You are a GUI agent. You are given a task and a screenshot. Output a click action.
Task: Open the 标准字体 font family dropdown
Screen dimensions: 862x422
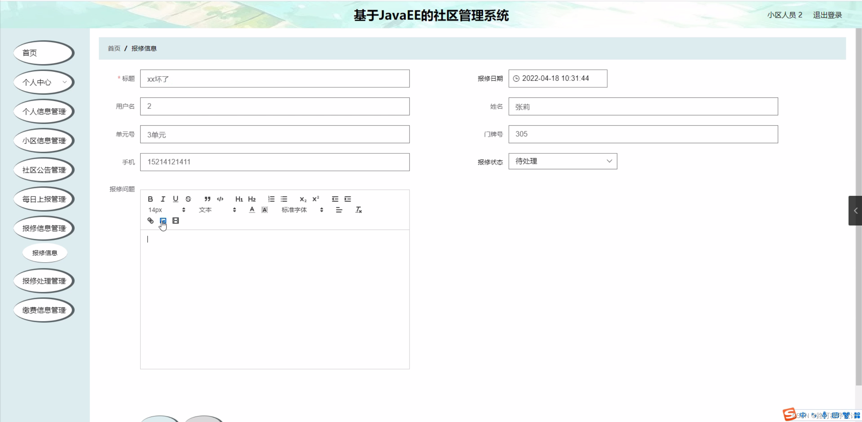pyautogui.click(x=302, y=210)
